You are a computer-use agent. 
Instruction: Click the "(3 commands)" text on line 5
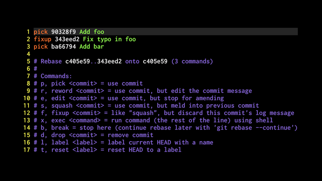(192, 62)
